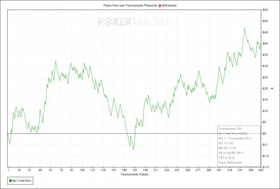Click 'My C / Tournament: $0.11' stat
The width and height of the screenshot is (280, 189).
coord(235,139)
